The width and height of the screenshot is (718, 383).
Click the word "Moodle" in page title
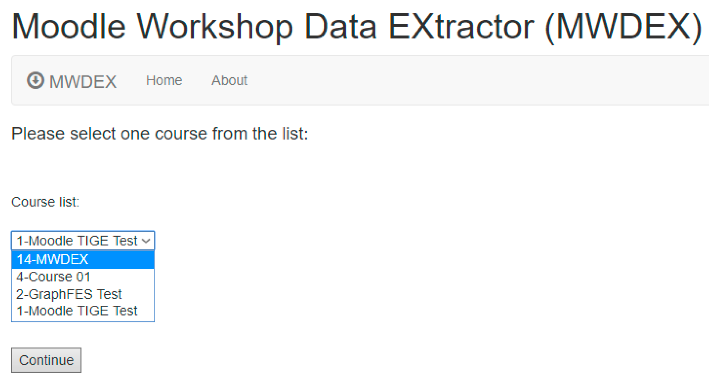point(69,26)
